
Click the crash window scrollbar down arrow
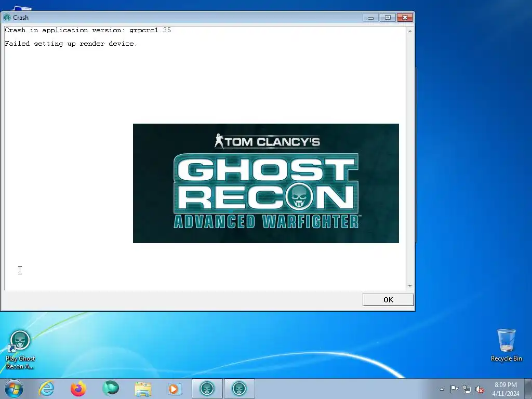(410, 286)
